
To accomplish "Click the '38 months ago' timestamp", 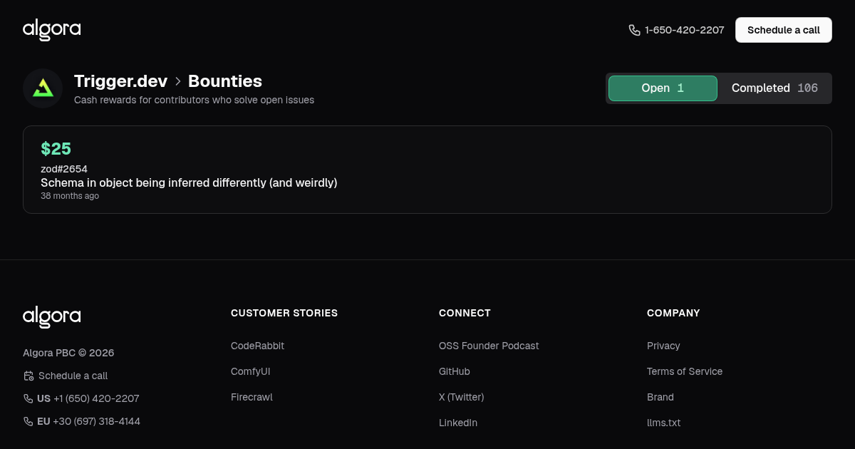I will coord(70,196).
